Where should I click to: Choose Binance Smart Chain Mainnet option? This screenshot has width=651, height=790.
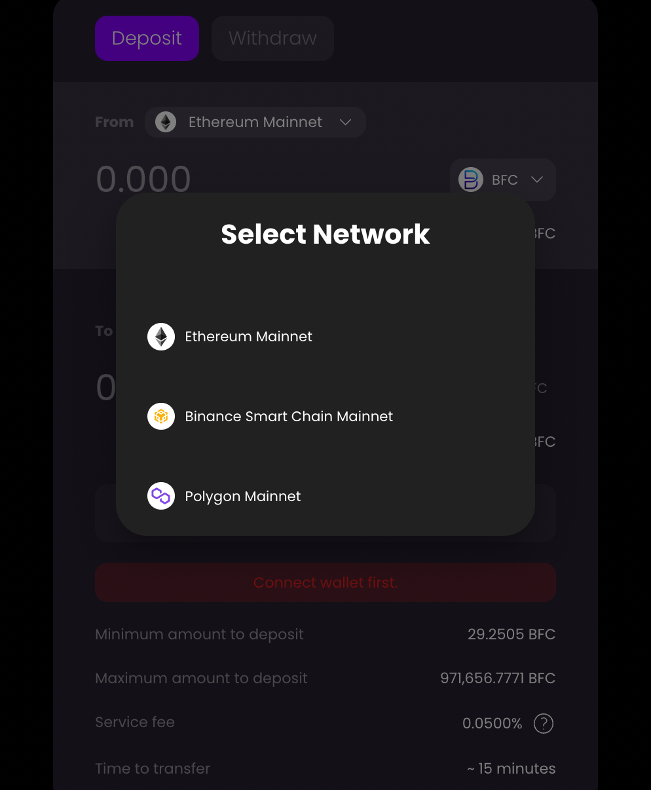289,417
